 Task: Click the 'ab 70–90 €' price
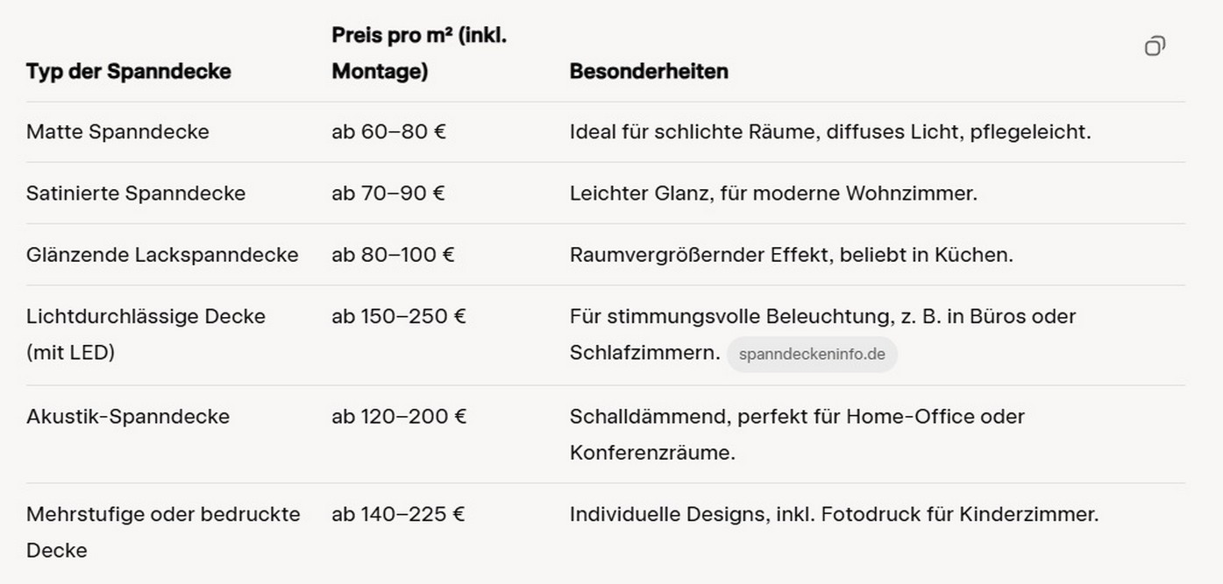click(x=388, y=193)
